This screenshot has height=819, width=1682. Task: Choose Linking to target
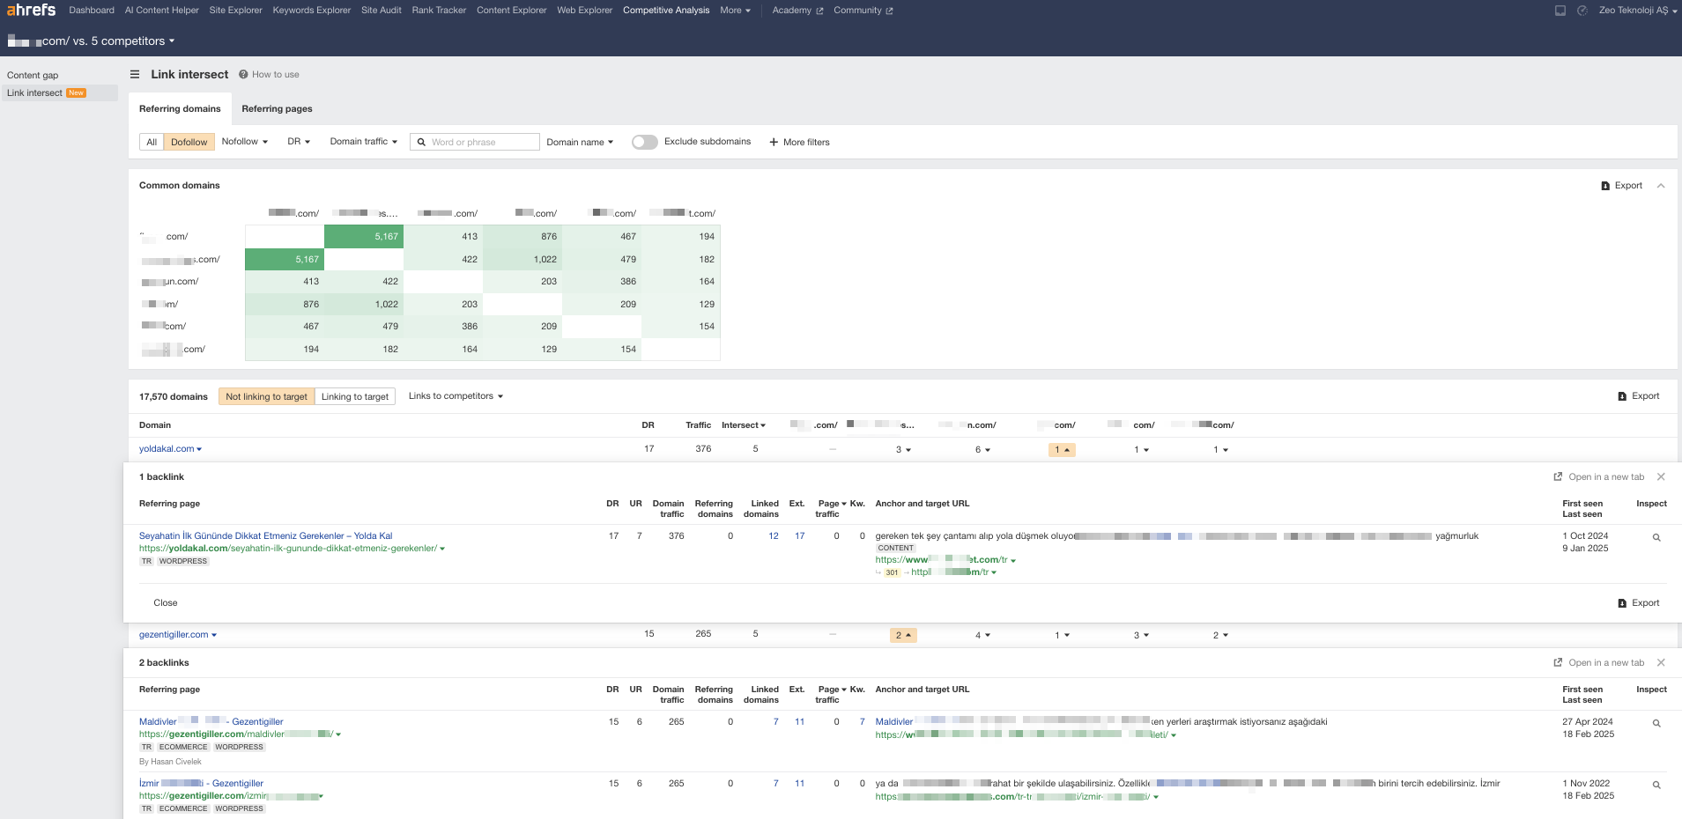tap(355, 396)
